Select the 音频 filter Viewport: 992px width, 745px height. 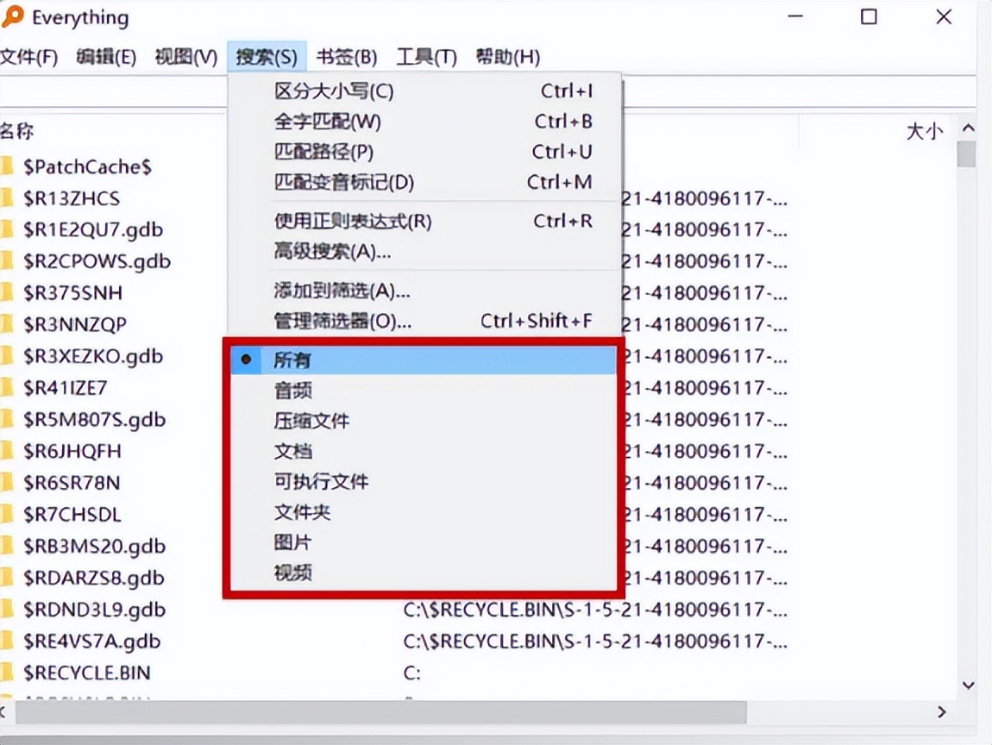coord(424,391)
